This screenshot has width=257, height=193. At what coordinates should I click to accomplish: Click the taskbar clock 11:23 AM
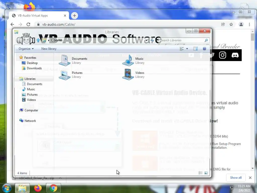click(244, 186)
